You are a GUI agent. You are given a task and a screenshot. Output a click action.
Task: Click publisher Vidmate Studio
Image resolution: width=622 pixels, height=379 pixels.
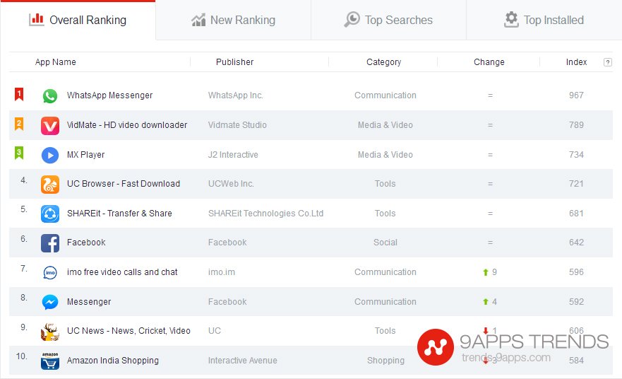(237, 124)
